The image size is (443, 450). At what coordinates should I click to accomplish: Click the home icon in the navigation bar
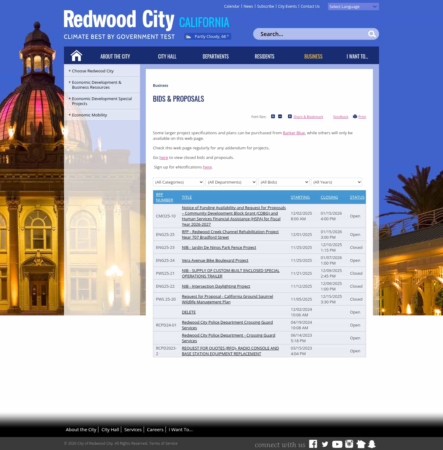[76, 55]
